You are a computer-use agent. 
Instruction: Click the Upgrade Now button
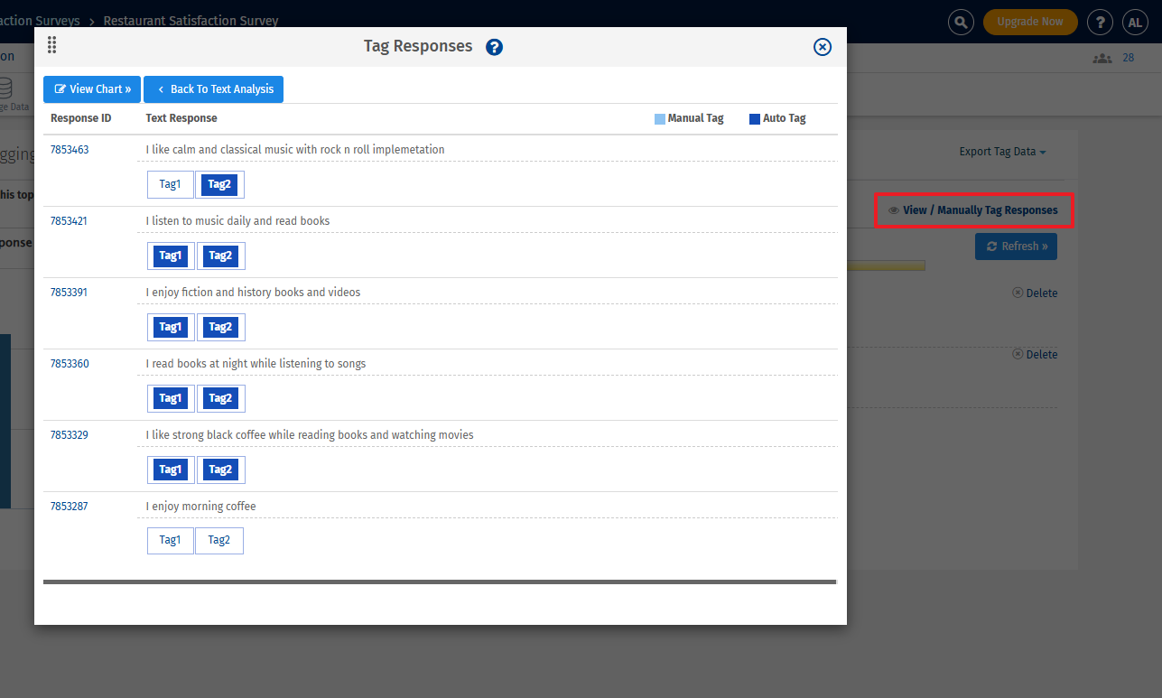coord(1030,22)
